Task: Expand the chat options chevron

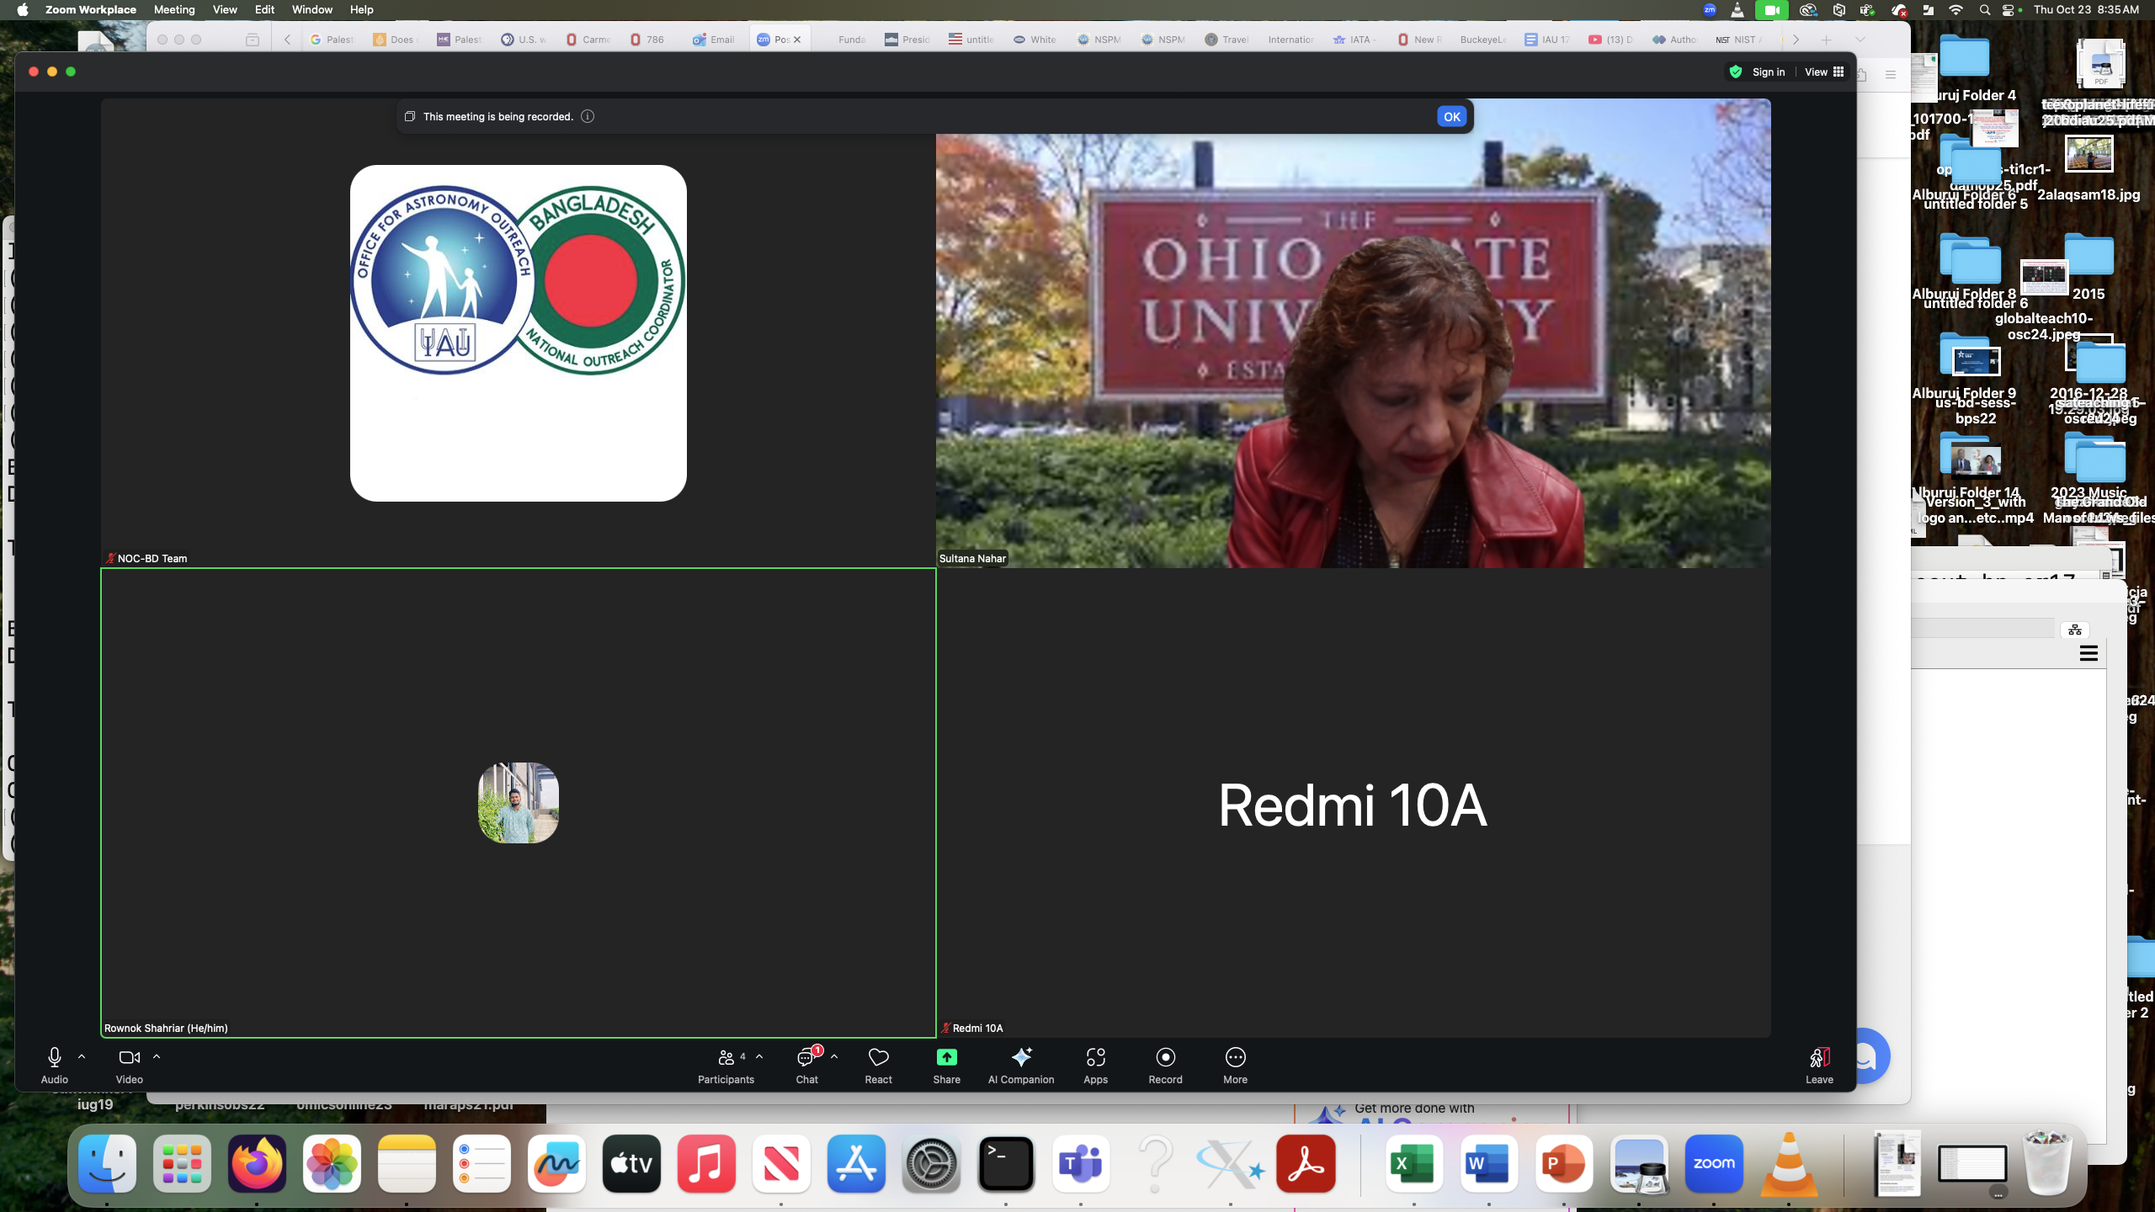Action: pos(834,1057)
